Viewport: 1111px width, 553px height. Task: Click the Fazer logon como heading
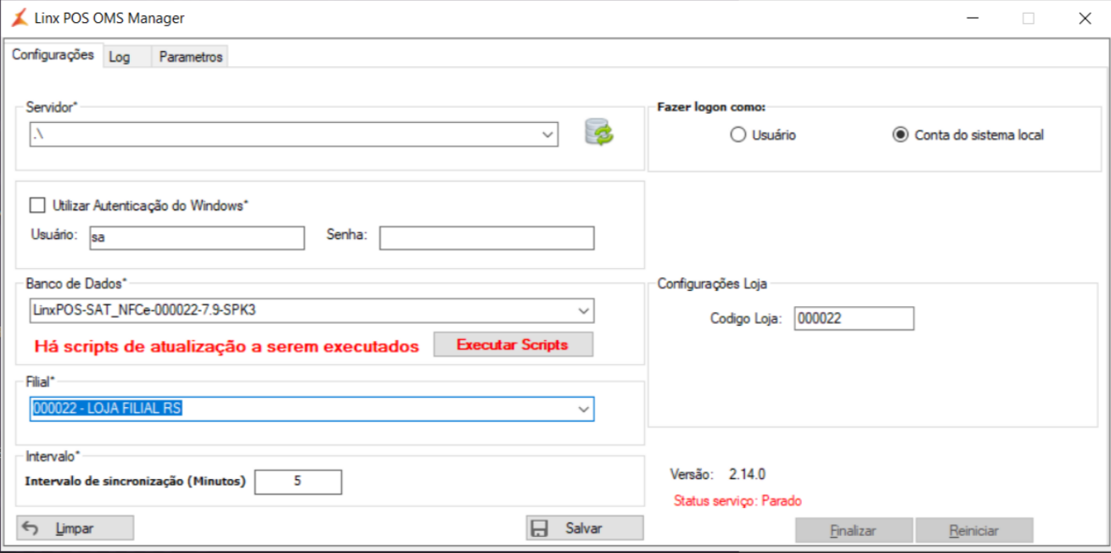pos(711,108)
